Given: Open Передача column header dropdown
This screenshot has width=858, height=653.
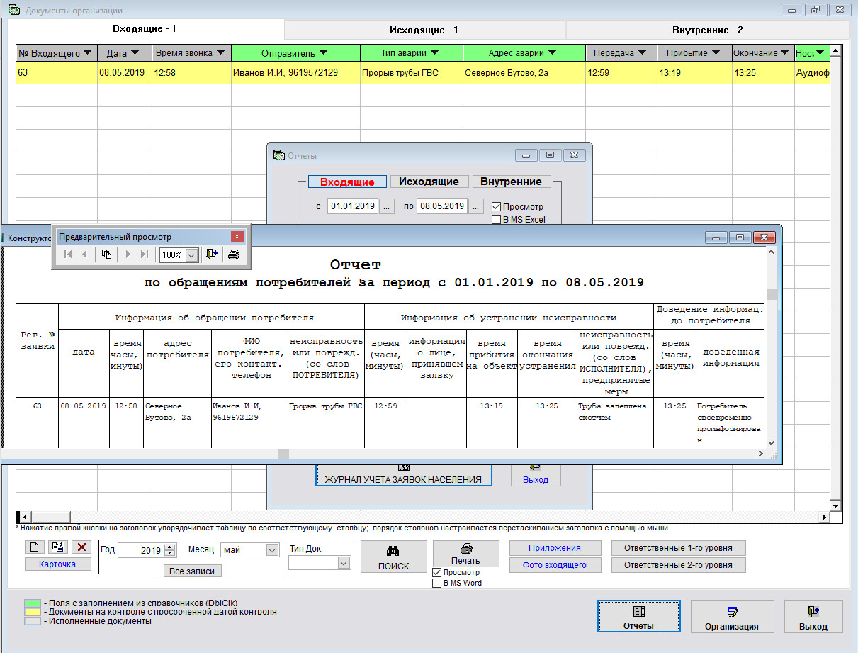Looking at the screenshot, I should (643, 53).
